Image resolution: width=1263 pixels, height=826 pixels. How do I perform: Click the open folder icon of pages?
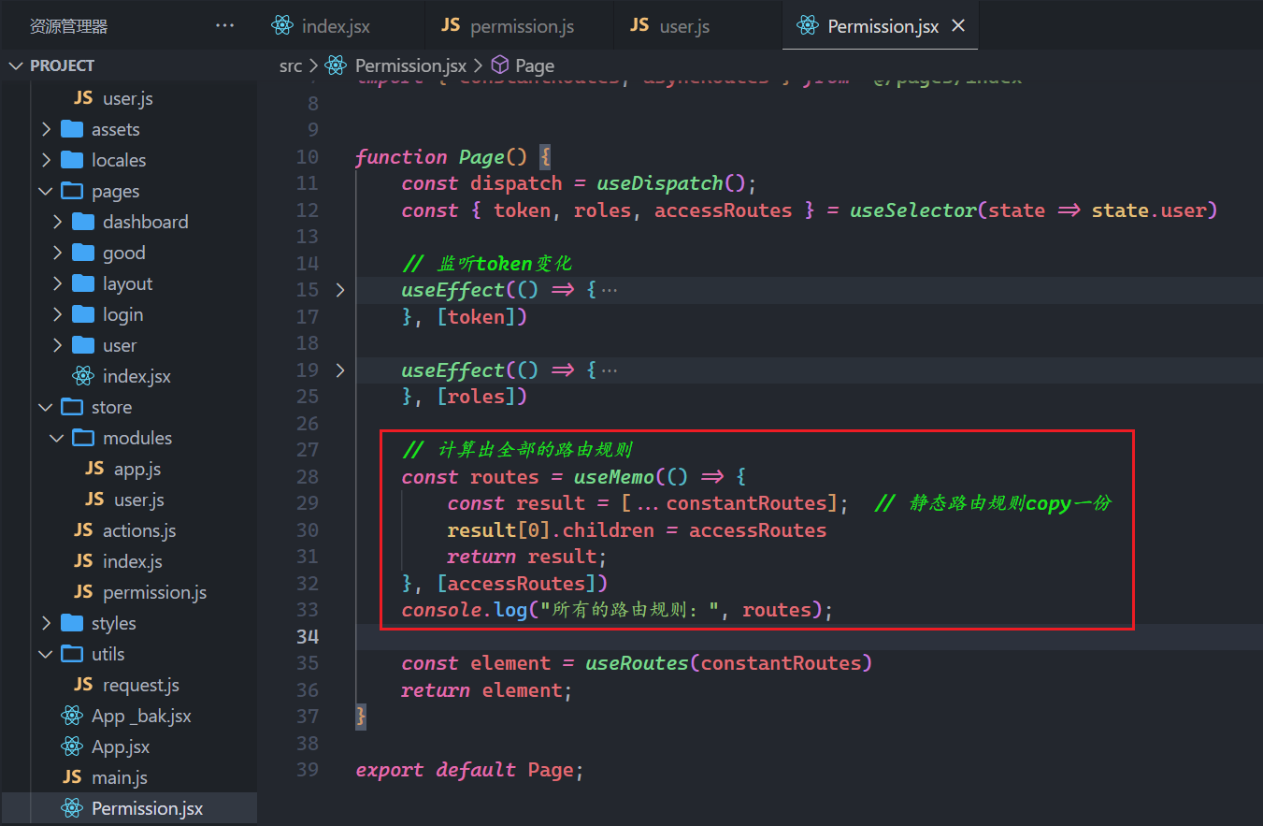72,191
